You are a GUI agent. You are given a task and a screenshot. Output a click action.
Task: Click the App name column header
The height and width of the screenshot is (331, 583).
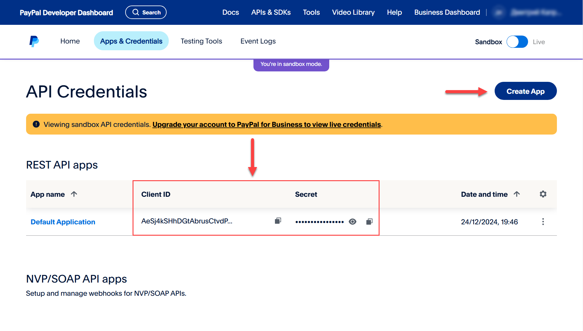(x=48, y=194)
